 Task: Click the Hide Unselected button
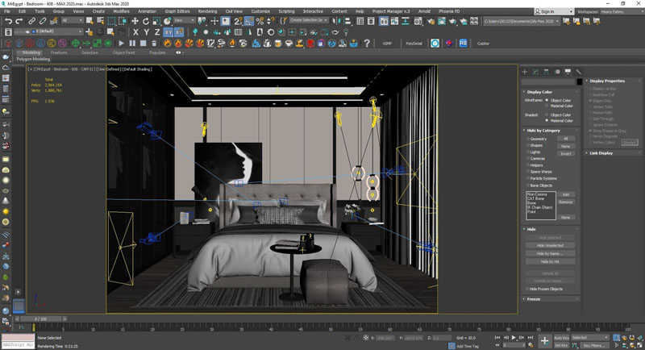coord(550,245)
